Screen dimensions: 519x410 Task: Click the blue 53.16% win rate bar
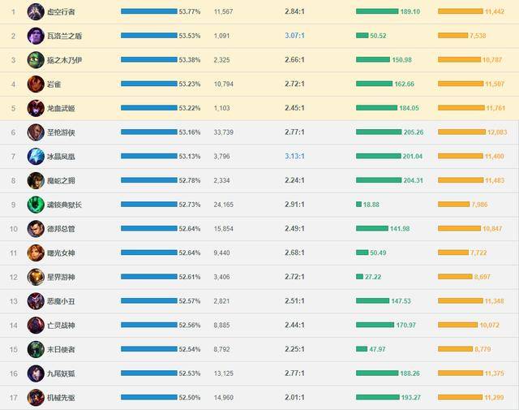[149, 132]
